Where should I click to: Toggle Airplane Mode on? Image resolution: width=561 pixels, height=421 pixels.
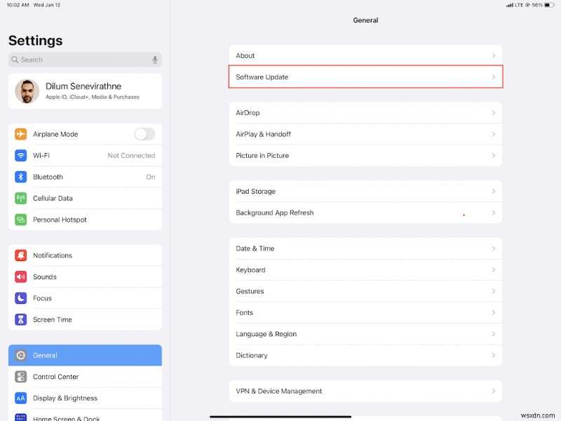click(144, 133)
